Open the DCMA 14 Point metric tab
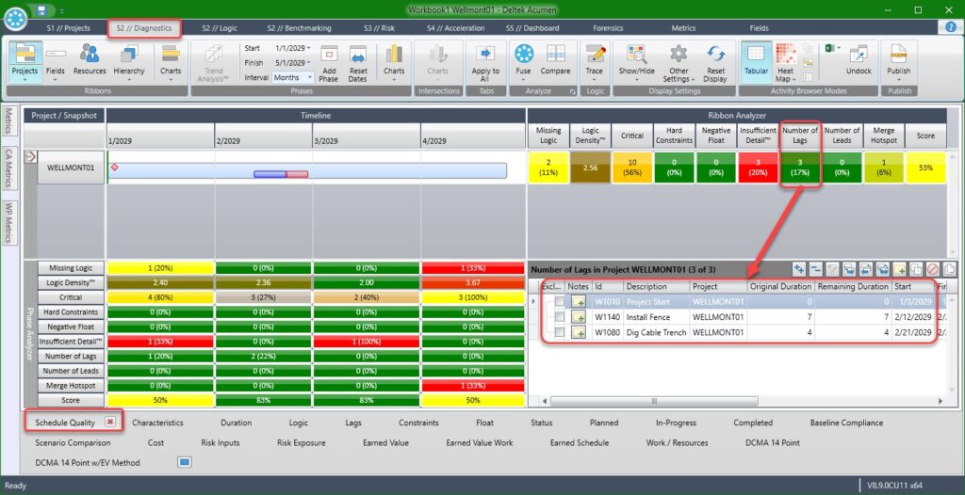This screenshot has height=495, width=965. coord(773,442)
